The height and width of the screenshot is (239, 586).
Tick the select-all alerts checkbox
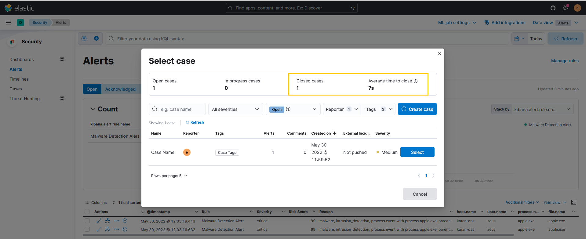coord(87,212)
